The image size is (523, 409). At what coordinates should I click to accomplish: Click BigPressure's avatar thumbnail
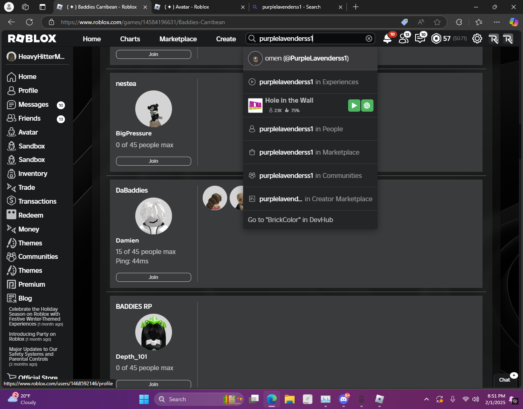pyautogui.click(x=154, y=109)
